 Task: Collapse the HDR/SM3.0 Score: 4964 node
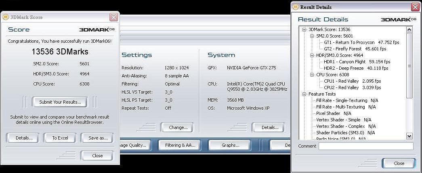coord(312,55)
